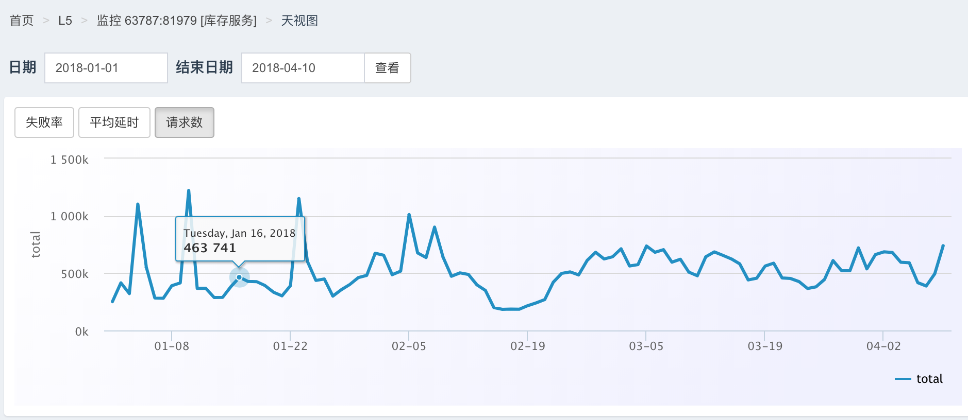
Task: Open the L5 breadcrumb link
Action: coord(65,21)
